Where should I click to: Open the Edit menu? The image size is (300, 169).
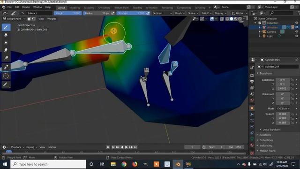(17, 7)
